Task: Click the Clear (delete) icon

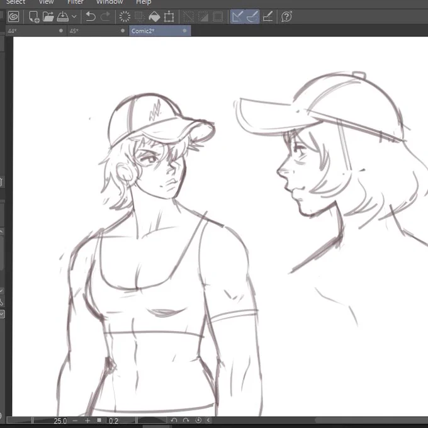Action: [125, 16]
